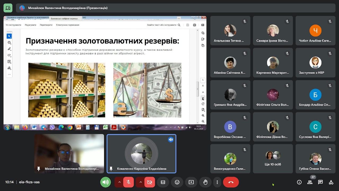
Task: Open activities panel
Action: (331, 182)
